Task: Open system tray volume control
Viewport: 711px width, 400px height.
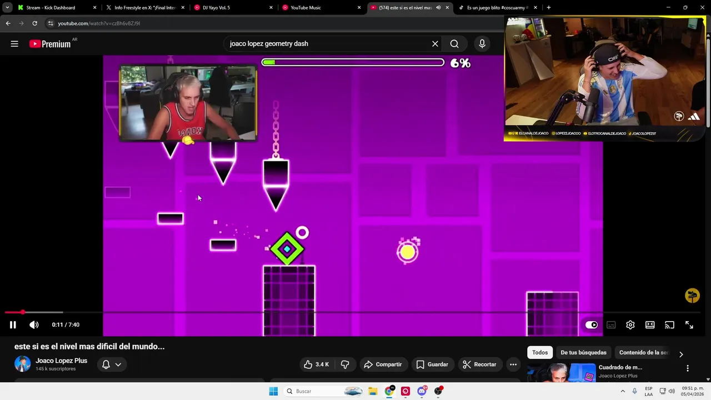Action: pos(672,391)
